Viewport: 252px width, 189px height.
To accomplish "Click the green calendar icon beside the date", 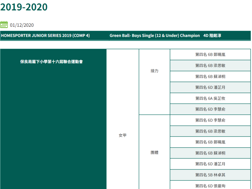I will click(4, 25).
